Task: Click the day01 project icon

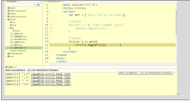Action: pos(9,8)
